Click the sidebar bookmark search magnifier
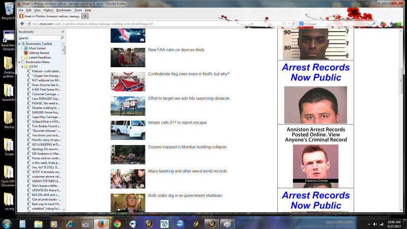The width and height of the screenshot is (407, 229). point(62,38)
